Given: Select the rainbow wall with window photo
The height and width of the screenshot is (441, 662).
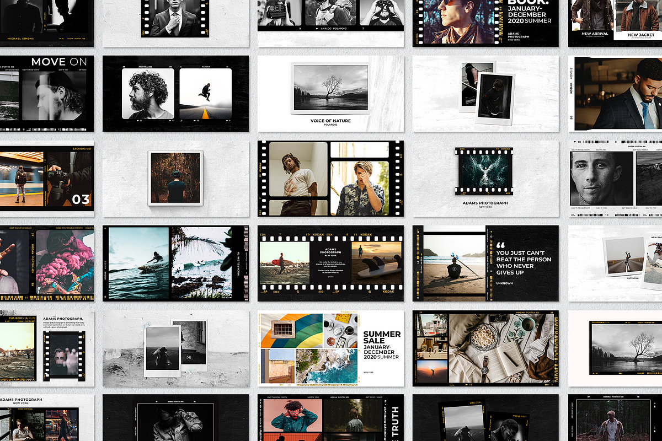Looking at the screenshot, I should click(291, 330).
